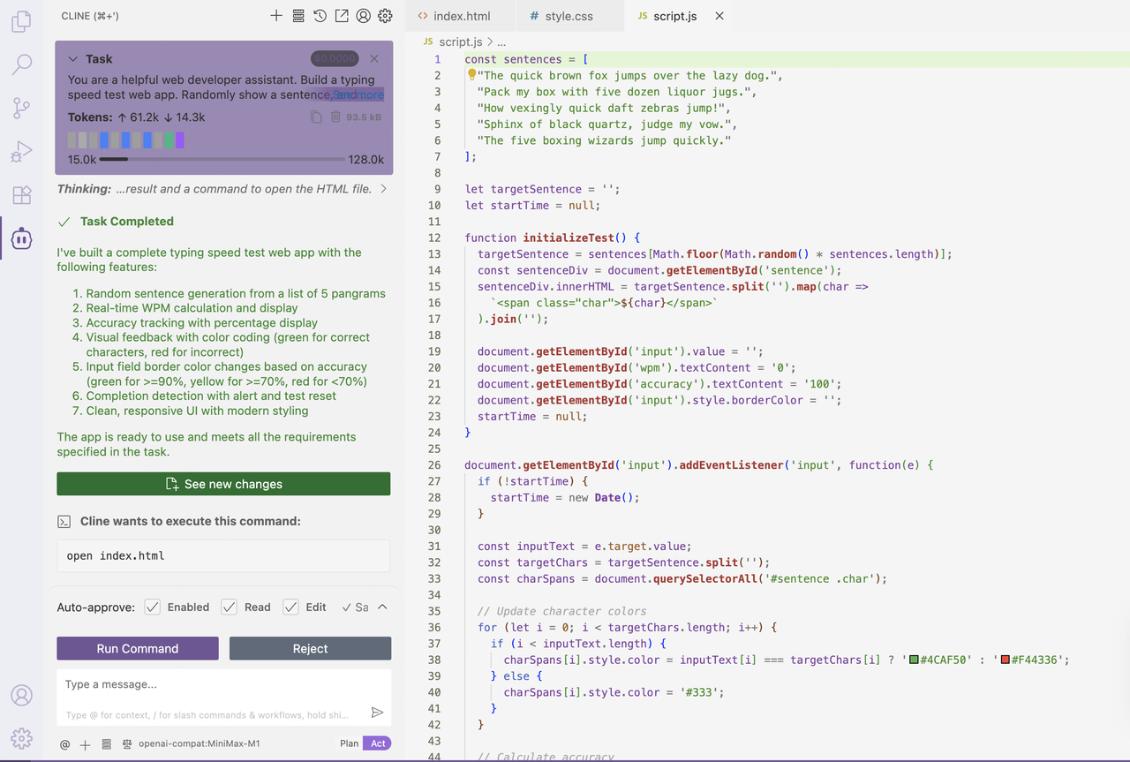Open Search view in activity bar
This screenshot has width=1130, height=762.
(x=21, y=64)
